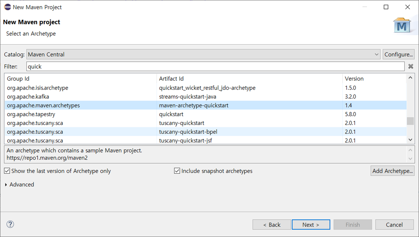Click the repo1.maven.org description text

click(x=47, y=158)
